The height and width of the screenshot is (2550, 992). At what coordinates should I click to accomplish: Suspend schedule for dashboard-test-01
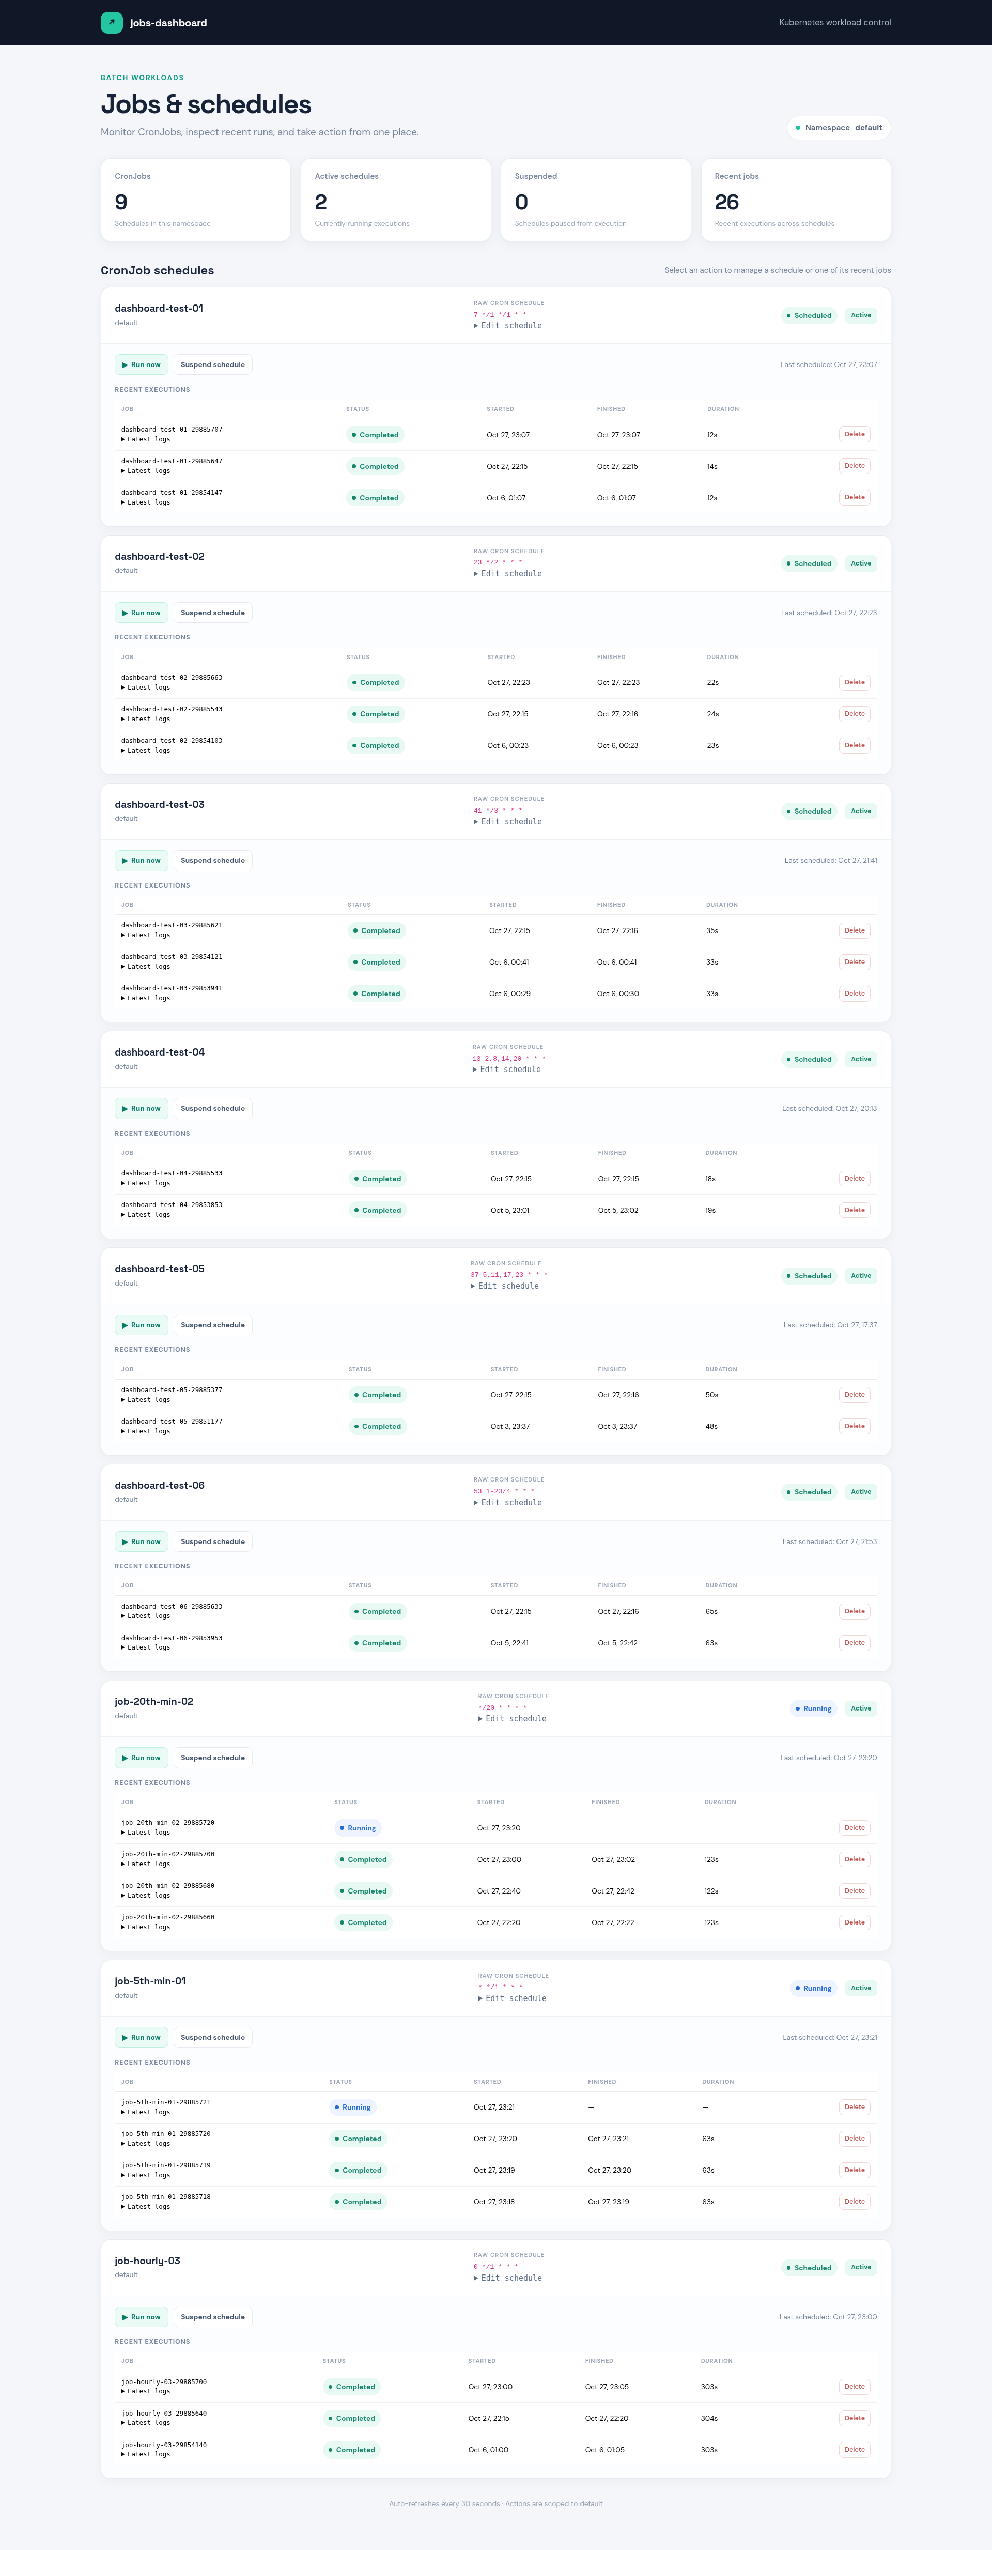click(213, 364)
